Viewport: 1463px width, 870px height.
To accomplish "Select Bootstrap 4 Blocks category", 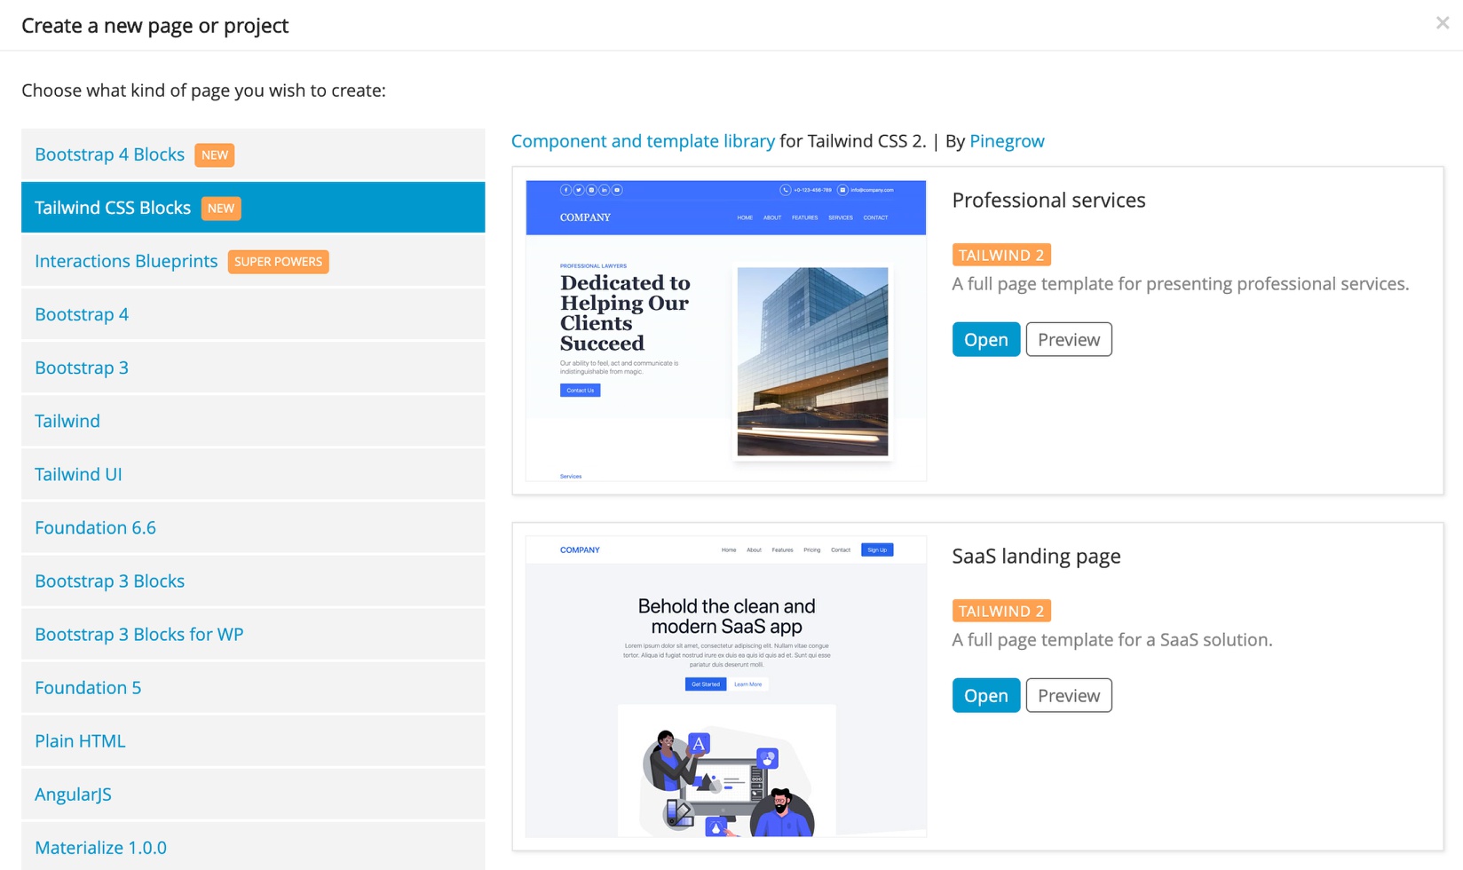I will (x=253, y=154).
